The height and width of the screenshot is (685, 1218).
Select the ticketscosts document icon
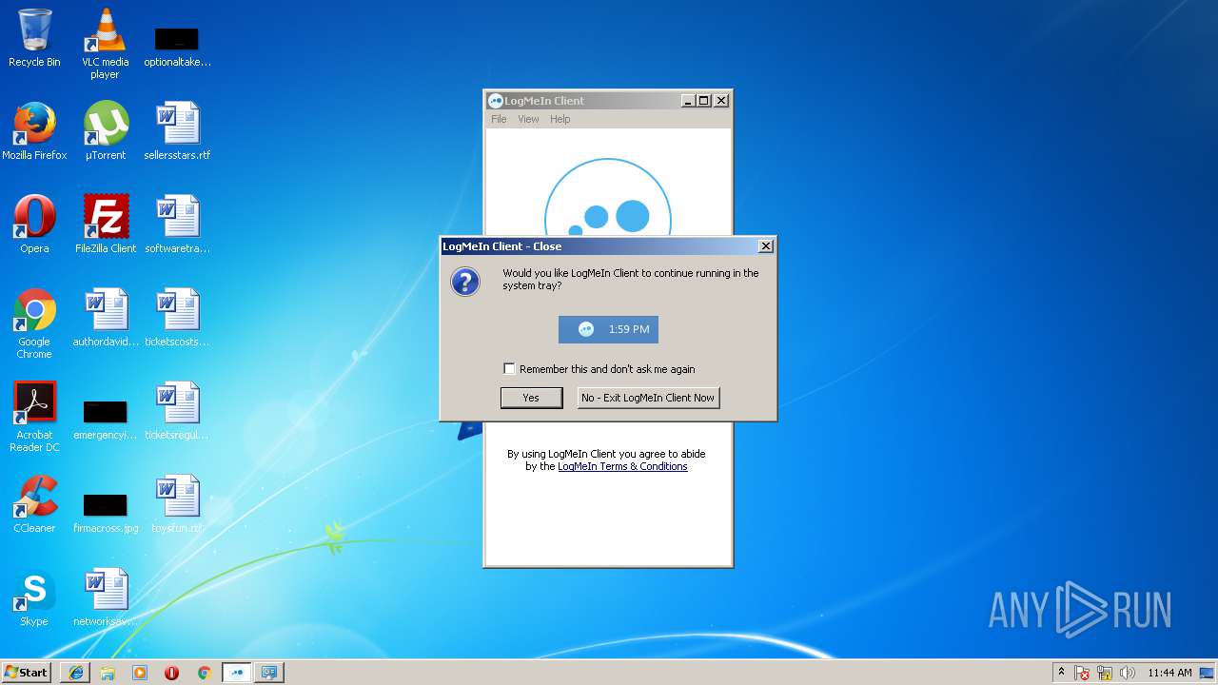177,318
